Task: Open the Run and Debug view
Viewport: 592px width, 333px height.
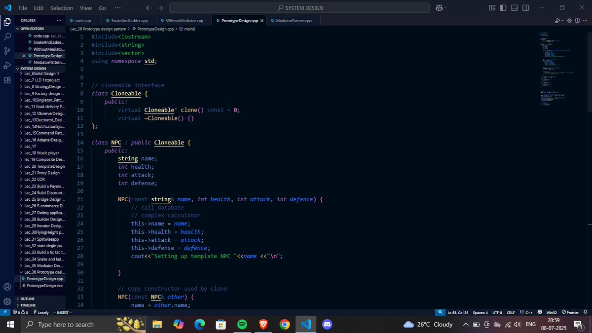Action: (7, 66)
